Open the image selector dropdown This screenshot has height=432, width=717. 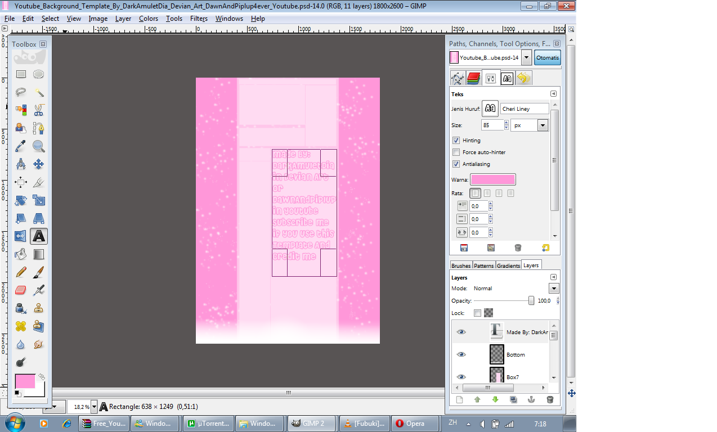point(526,57)
